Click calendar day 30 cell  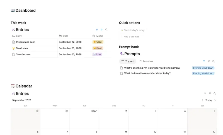pyautogui.click(x=26, y=119)
